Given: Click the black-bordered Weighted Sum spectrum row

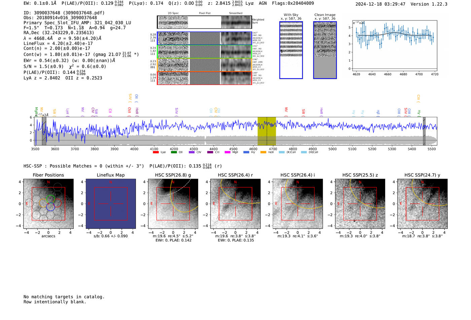Looking at the screenshot, I should coord(205,22).
